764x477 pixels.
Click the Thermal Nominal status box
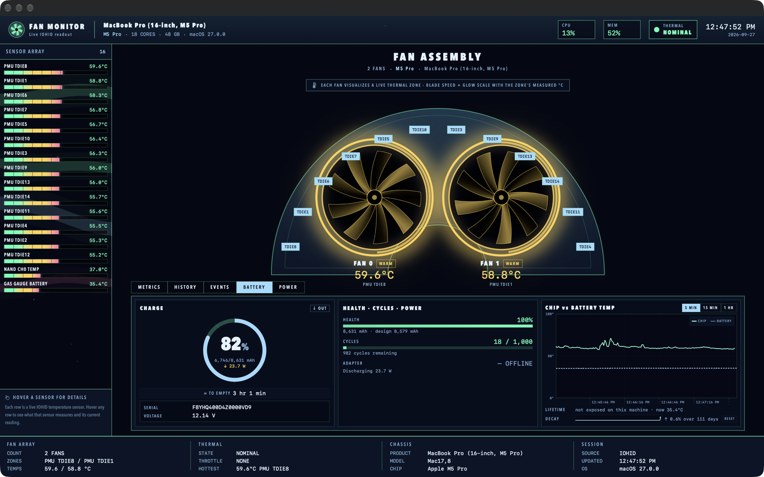pos(673,30)
